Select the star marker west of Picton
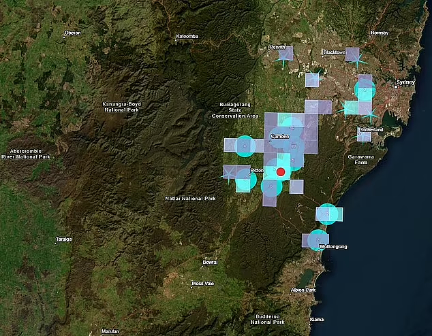Viewport: 432px width, 336px height. (x=228, y=174)
